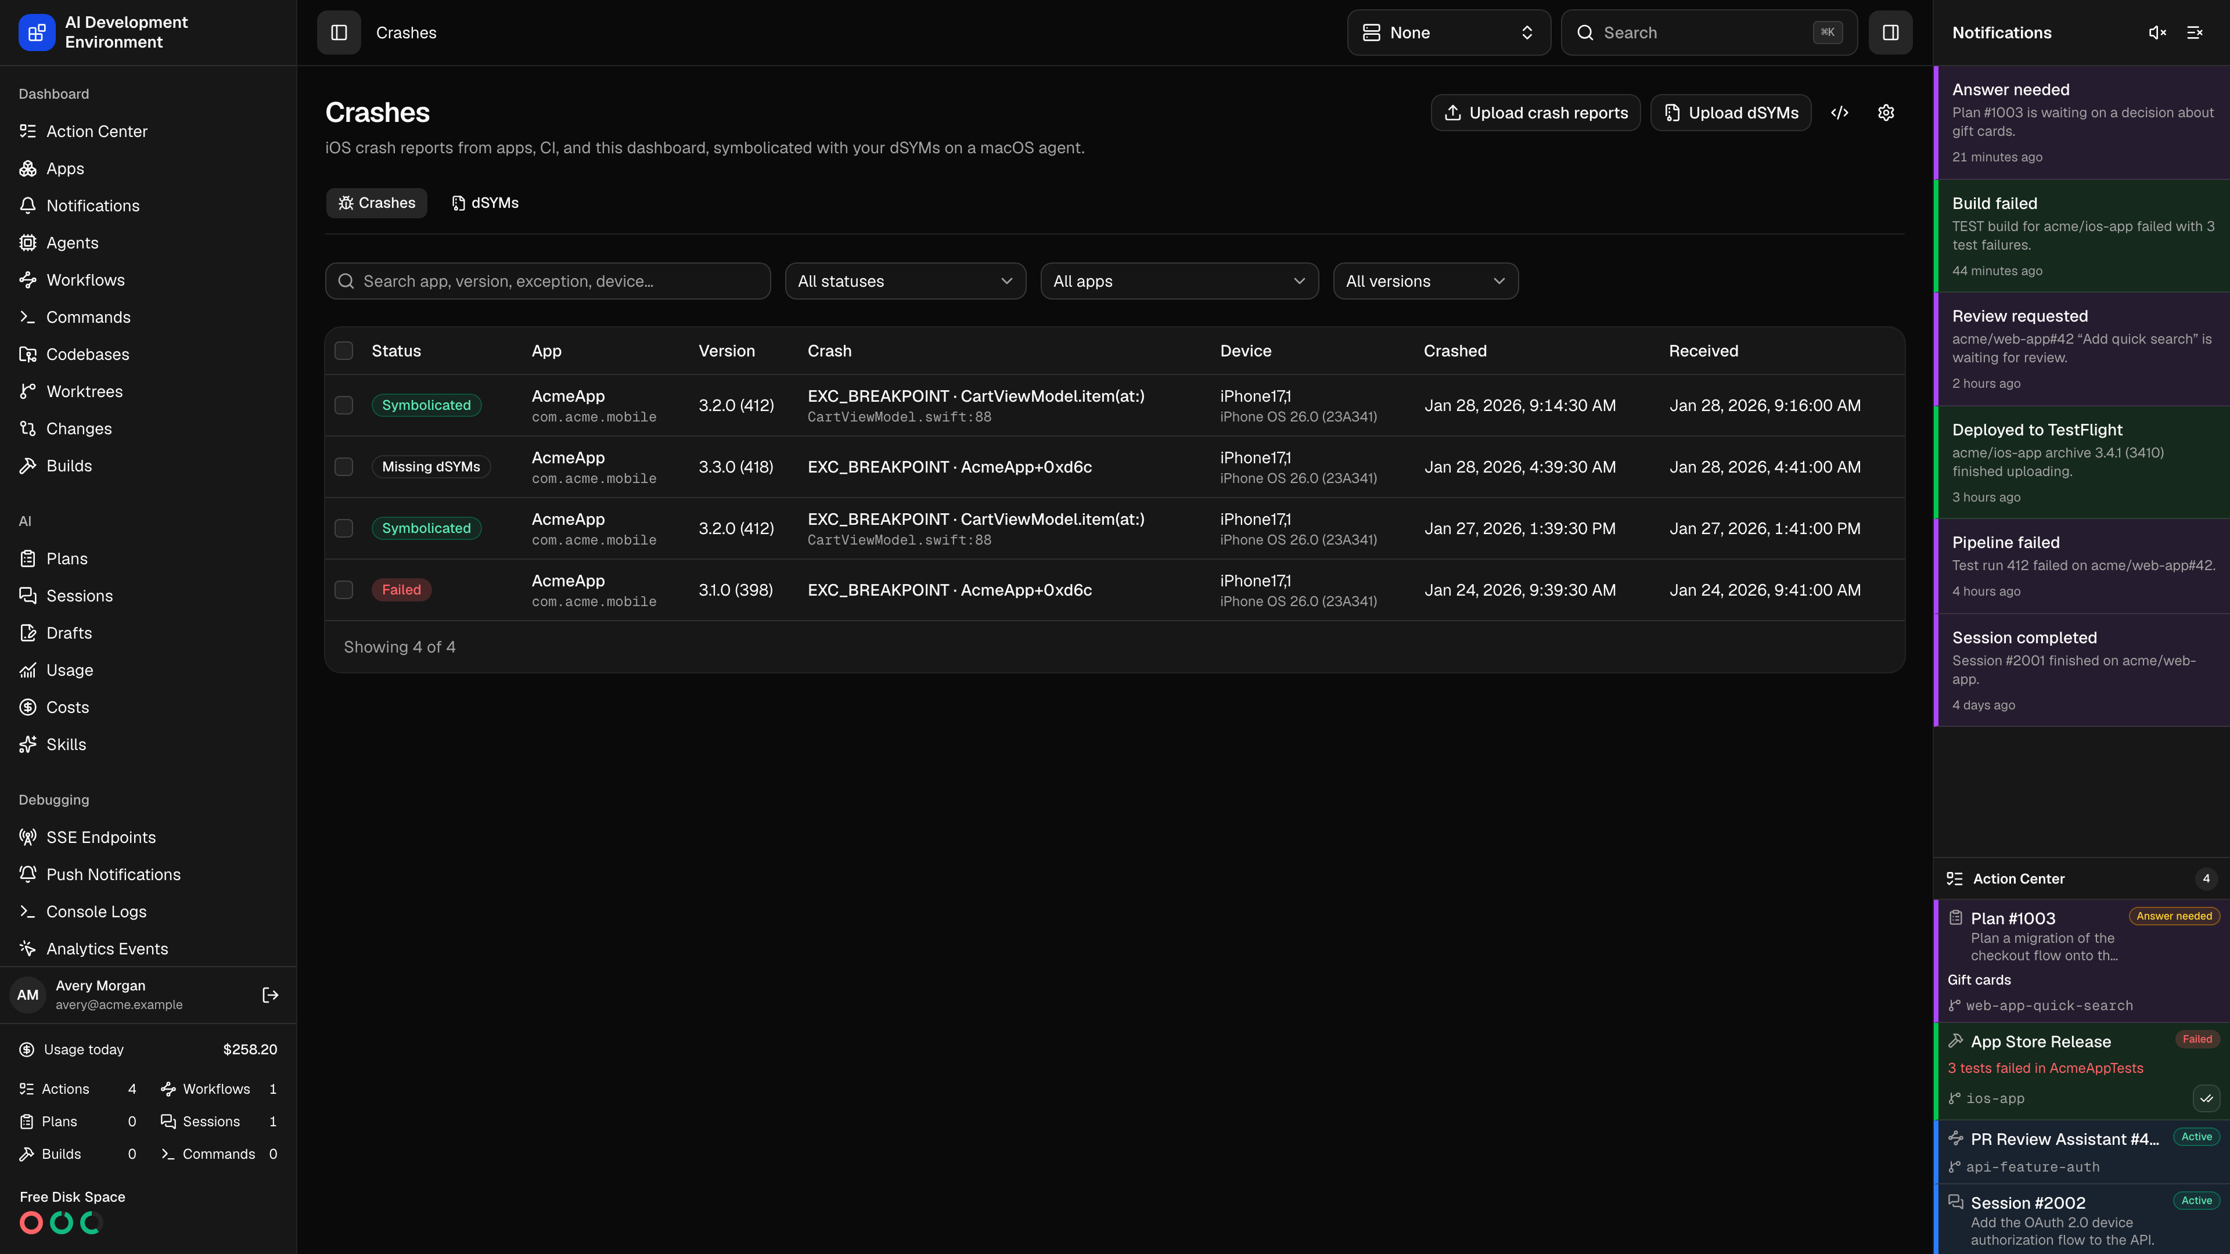Image resolution: width=2230 pixels, height=1254 pixels.
Task: Check the Failed crash row checkbox
Action: (x=344, y=589)
